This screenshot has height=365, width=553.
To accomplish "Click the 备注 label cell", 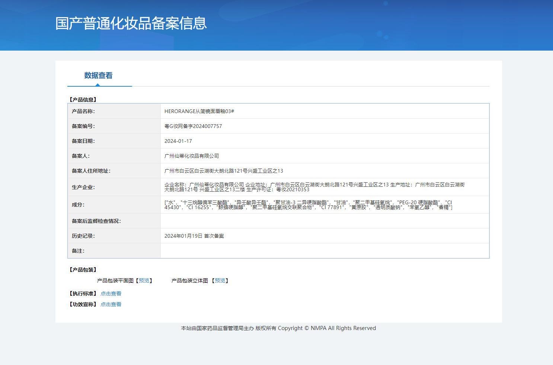I will click(114, 251).
